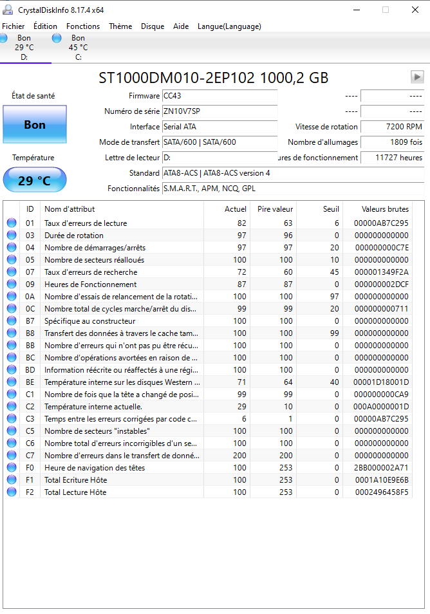Click the Valeurs brutes column header
This screenshot has height=614, width=430.
coord(377,209)
